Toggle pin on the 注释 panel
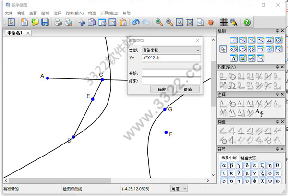Image resolution: width=288 pixels, height=196 pixels. tap(277, 94)
